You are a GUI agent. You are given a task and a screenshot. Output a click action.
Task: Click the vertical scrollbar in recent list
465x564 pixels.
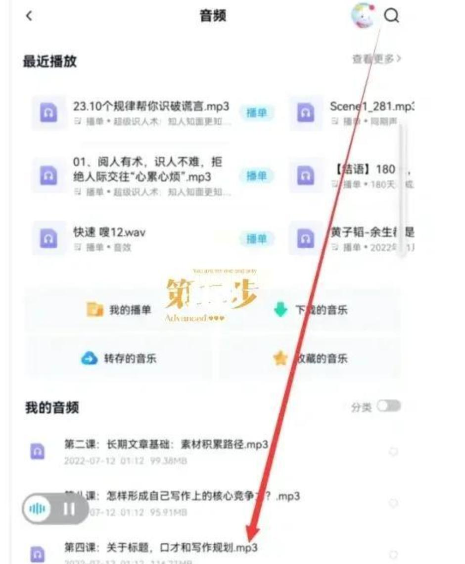point(402,190)
